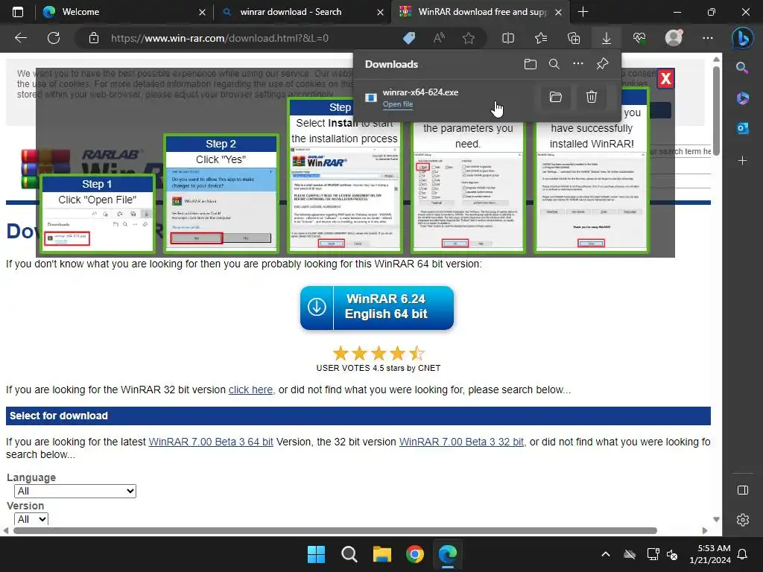Close the installation steps overlay
The width and height of the screenshot is (763, 572).
(665, 78)
